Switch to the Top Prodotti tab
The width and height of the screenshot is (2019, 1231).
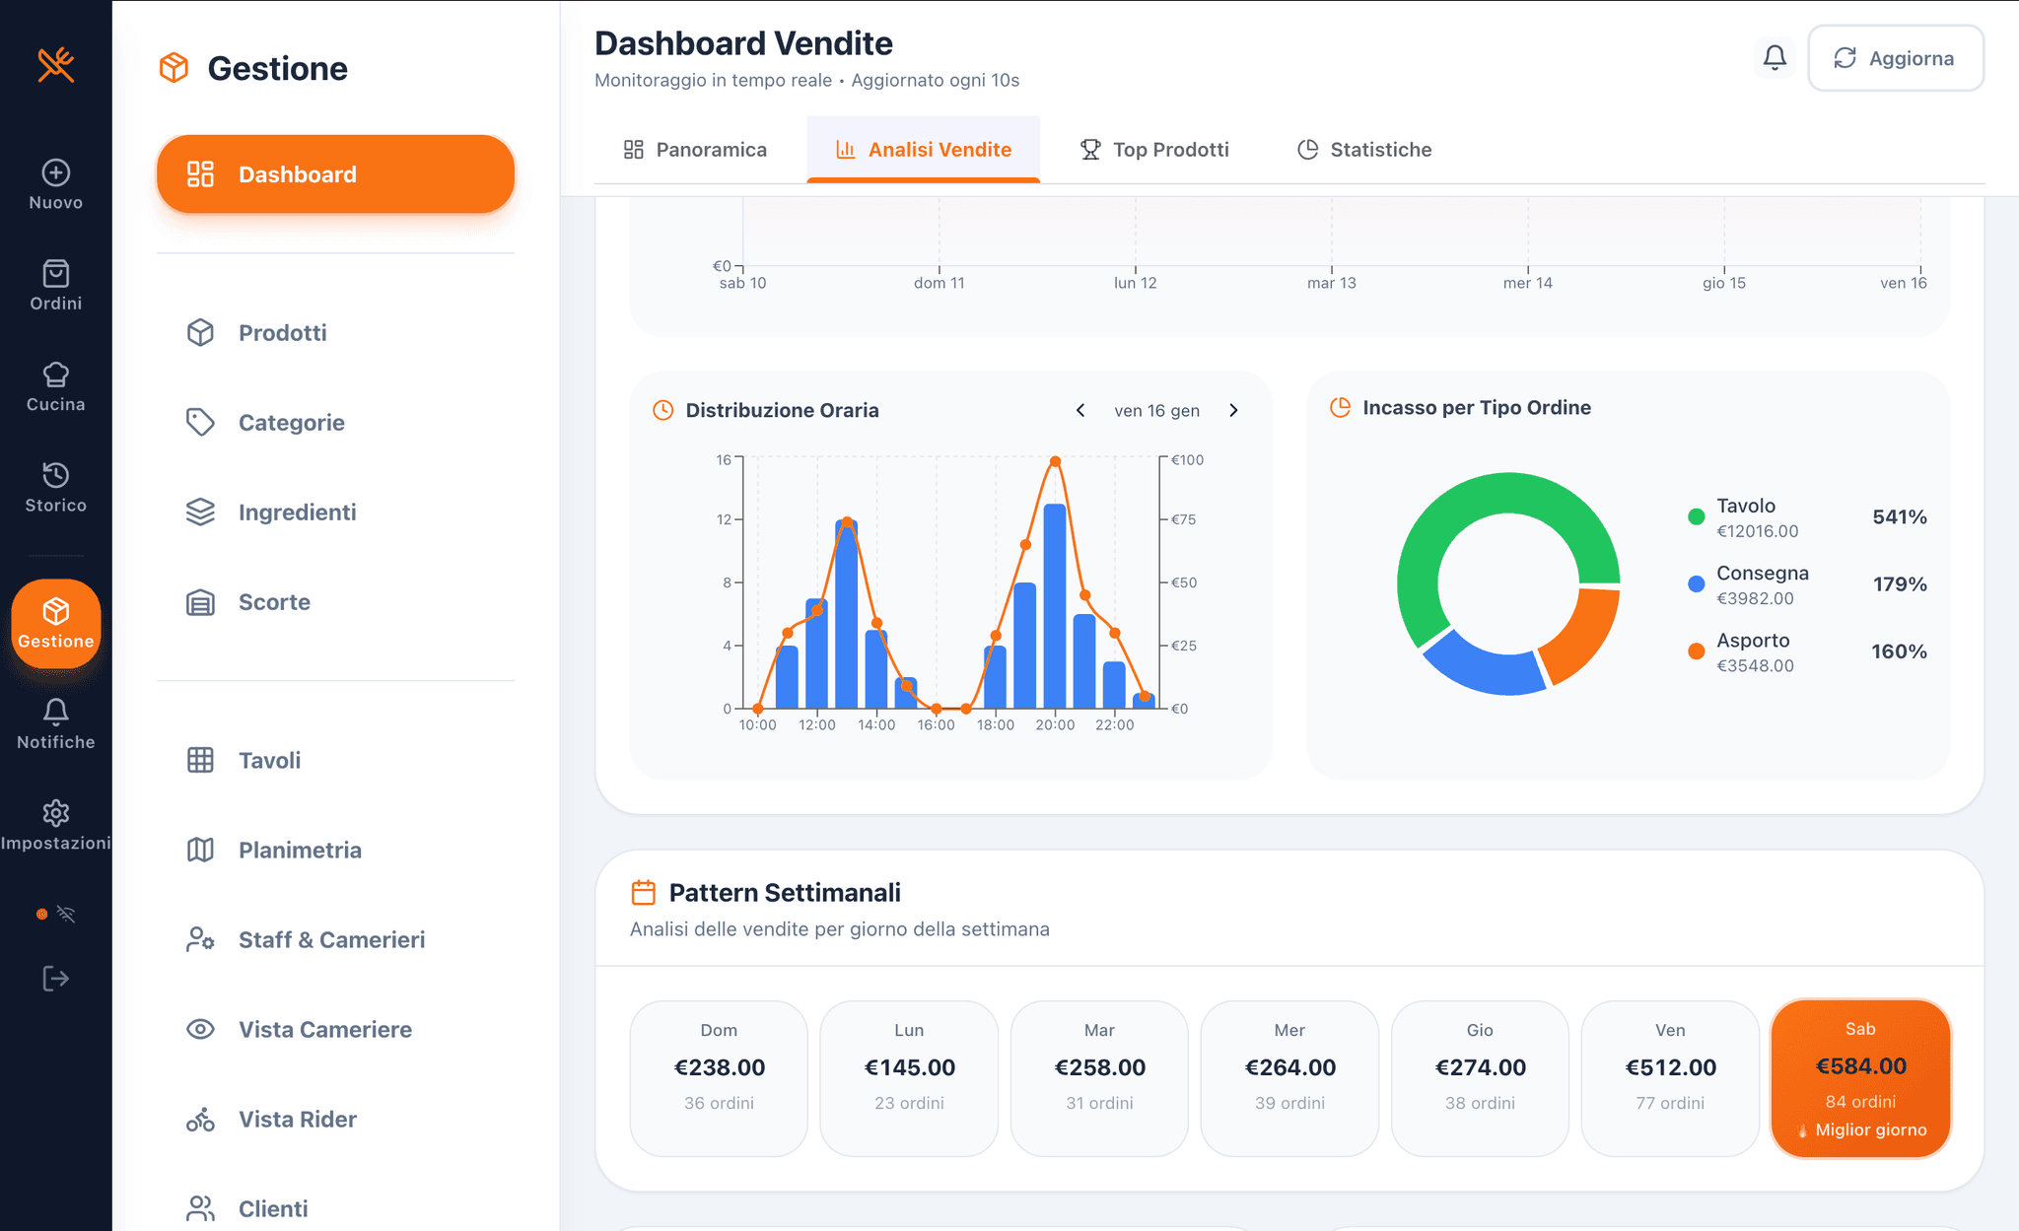1154,149
